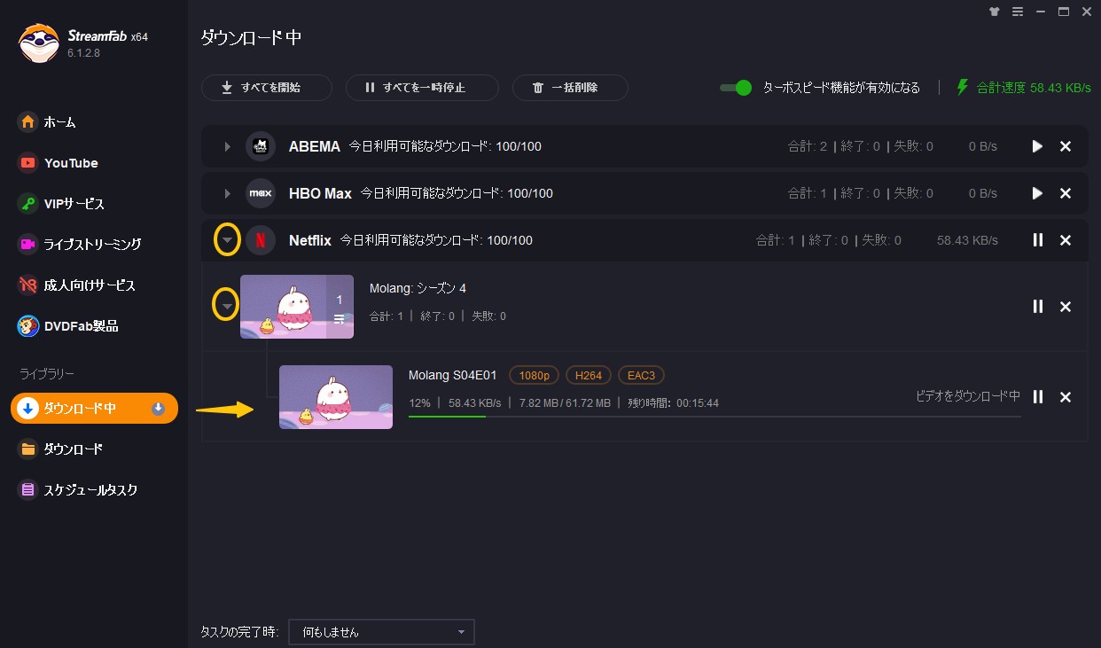Viewport: 1101px width, 648px height.
Task: Click the Netflix N logo
Action: pyautogui.click(x=261, y=240)
